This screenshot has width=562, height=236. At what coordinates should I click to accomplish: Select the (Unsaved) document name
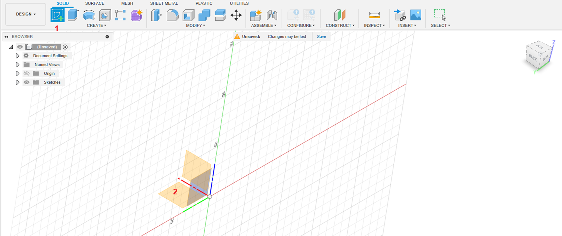pyautogui.click(x=47, y=47)
